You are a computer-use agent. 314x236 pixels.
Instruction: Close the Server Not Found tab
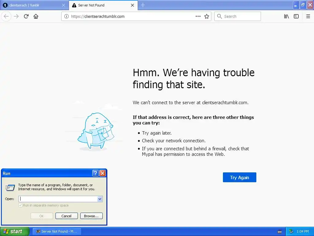point(132,5)
